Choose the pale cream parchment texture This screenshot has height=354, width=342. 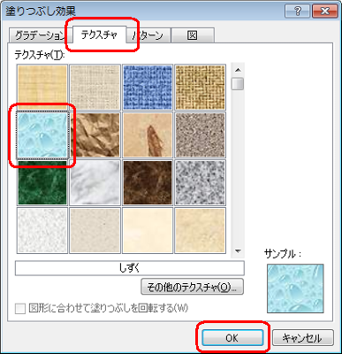(x=148, y=230)
